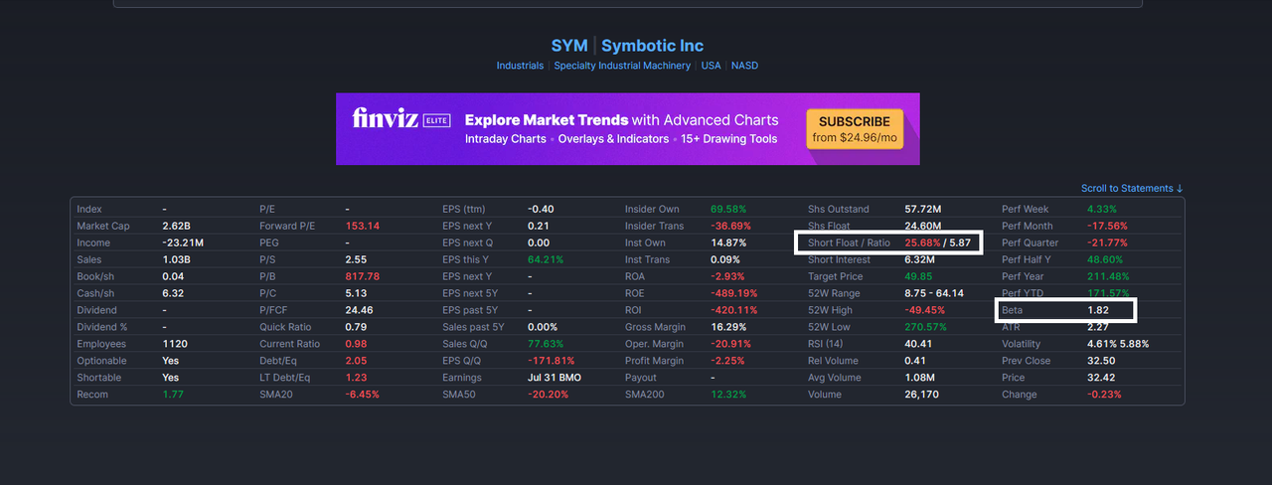Open the NASD exchange link
1272x485 pixels.
pos(744,66)
